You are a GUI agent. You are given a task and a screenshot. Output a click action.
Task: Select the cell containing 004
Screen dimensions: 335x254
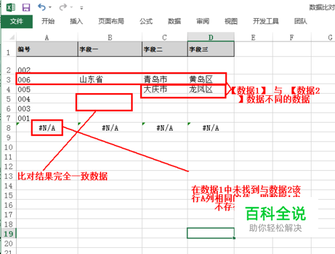click(x=47, y=99)
